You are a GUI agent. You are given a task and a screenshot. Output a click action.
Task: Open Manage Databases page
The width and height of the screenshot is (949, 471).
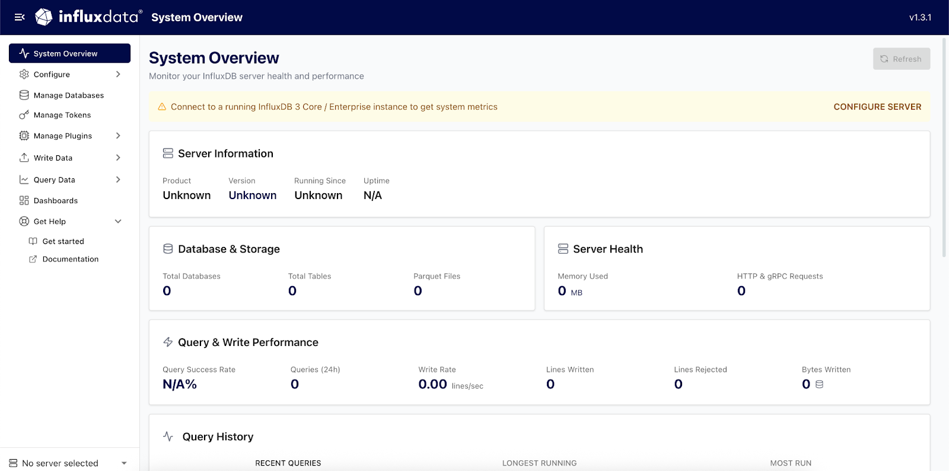[69, 95]
